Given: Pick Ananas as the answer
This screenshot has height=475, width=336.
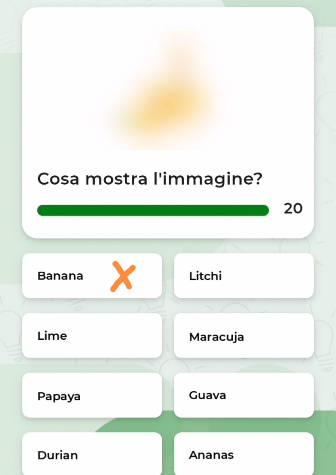Looking at the screenshot, I should pyautogui.click(x=244, y=454).
